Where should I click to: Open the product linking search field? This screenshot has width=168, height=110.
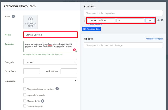pyautogui.click(x=123, y=13)
